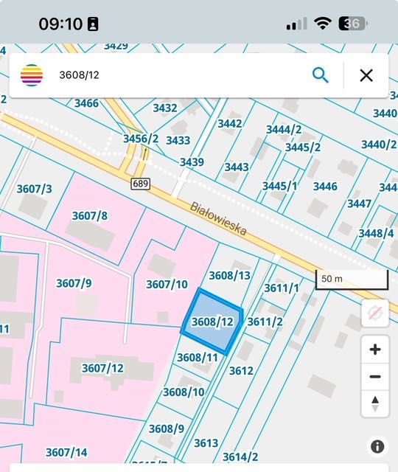Zoom in with the plus button

[375, 350]
